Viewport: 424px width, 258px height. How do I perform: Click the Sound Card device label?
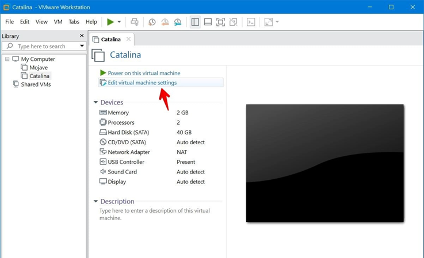pyautogui.click(x=122, y=172)
